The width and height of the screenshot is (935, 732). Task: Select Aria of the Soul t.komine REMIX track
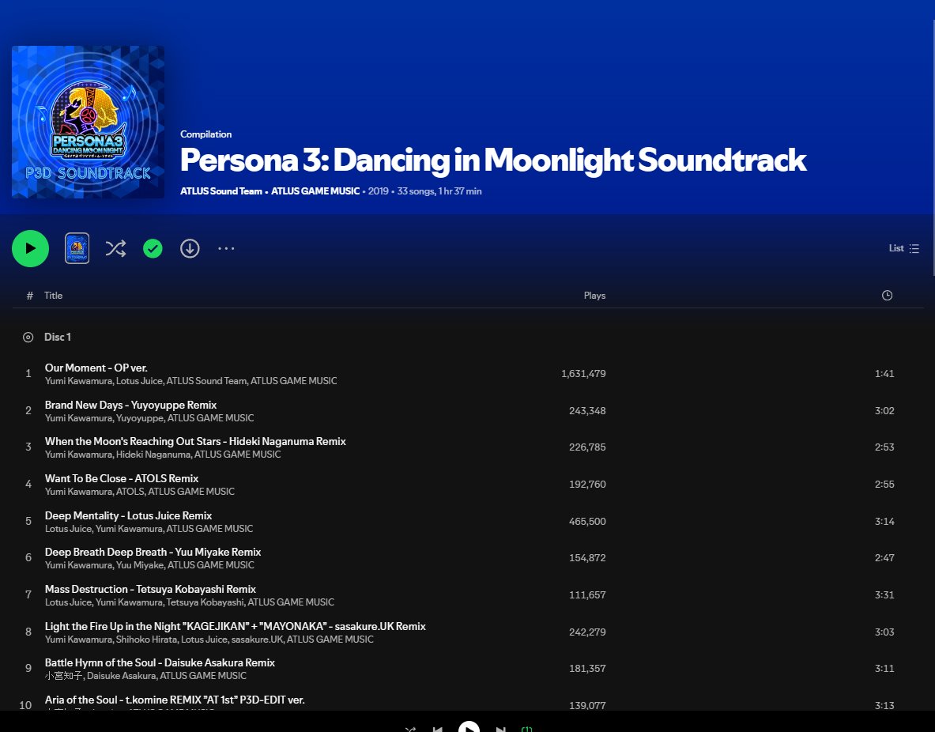pos(175,700)
